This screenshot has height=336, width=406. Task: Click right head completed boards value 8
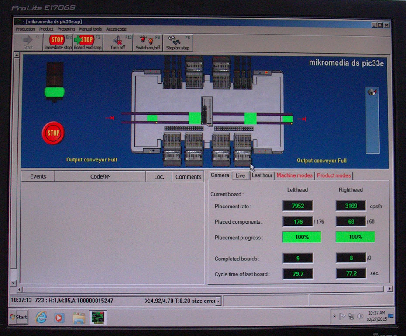pos(351,258)
